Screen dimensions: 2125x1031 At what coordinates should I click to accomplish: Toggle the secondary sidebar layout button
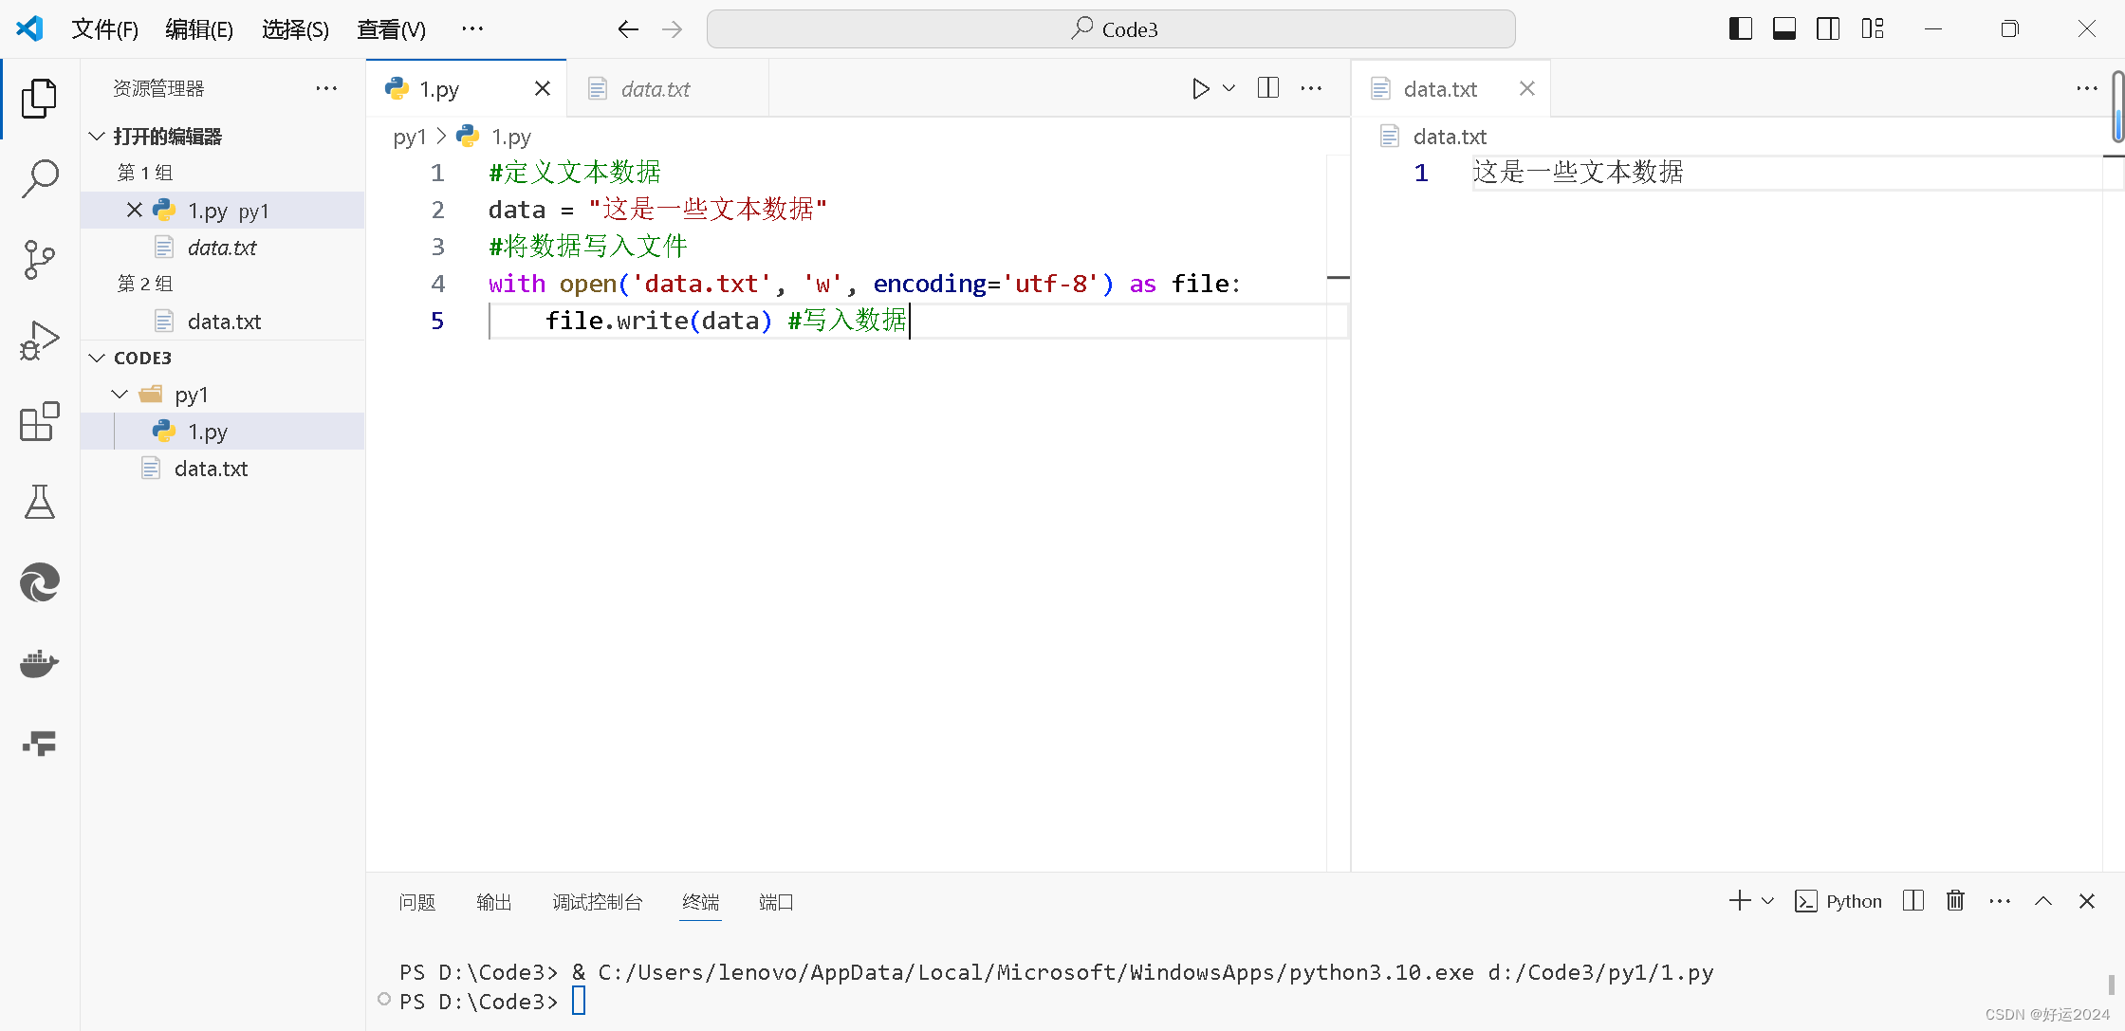(1828, 29)
